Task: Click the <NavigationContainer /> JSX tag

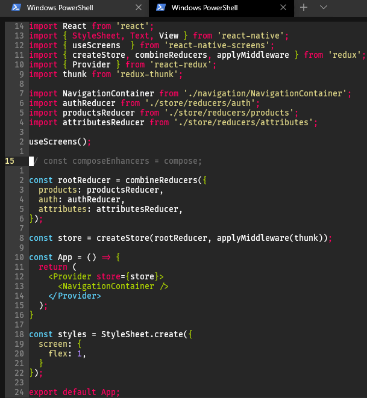Action: [113, 287]
